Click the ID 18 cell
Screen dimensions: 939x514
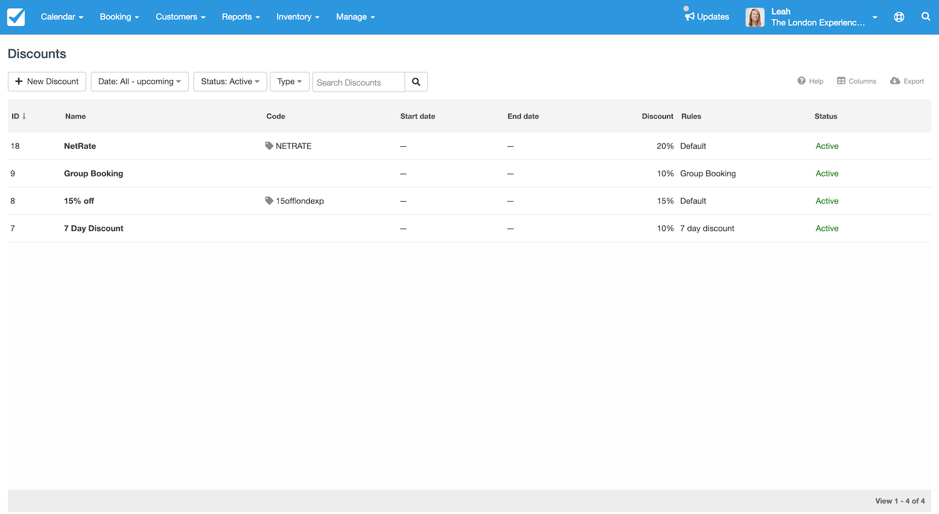[x=15, y=146]
